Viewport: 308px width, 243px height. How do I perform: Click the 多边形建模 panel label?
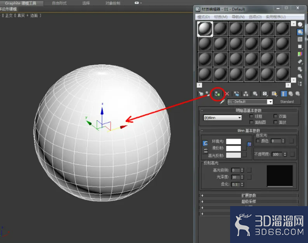coord(8,9)
